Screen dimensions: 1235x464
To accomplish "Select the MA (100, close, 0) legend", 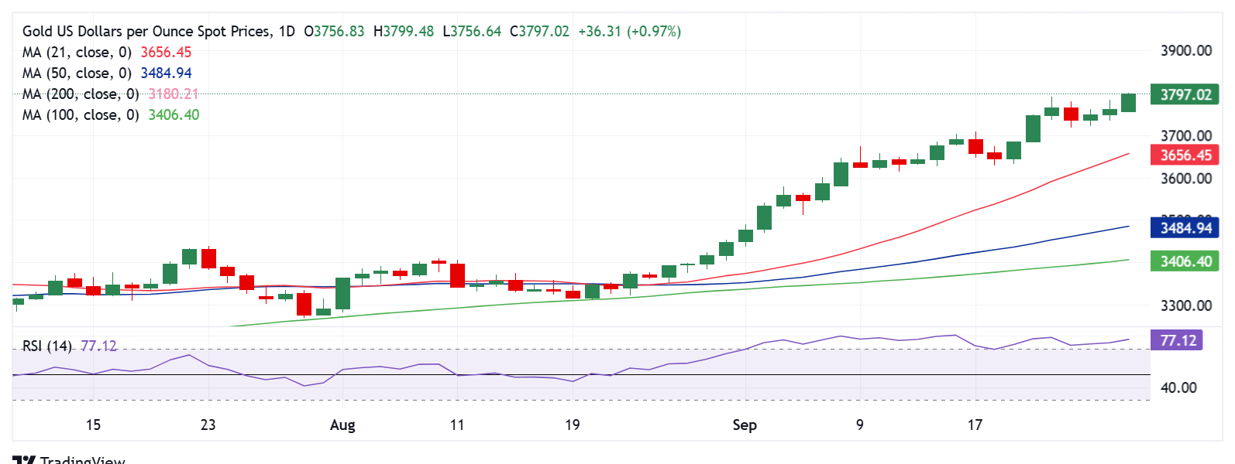I will 81,115.
